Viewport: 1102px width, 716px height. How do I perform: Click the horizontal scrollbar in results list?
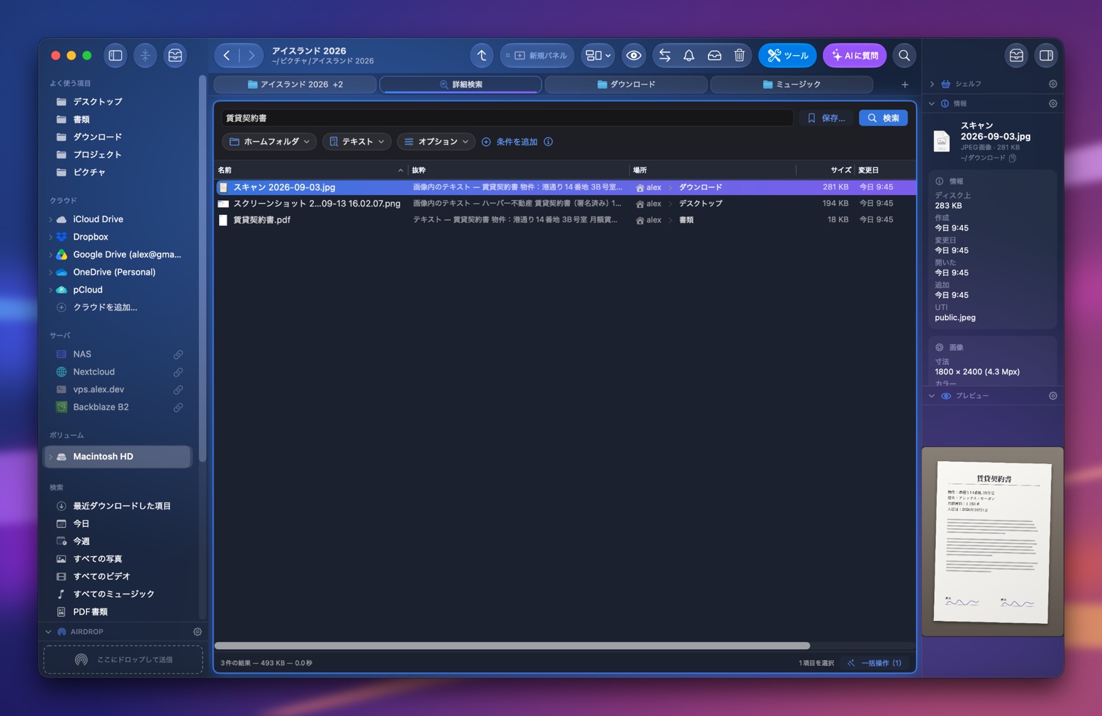point(512,646)
